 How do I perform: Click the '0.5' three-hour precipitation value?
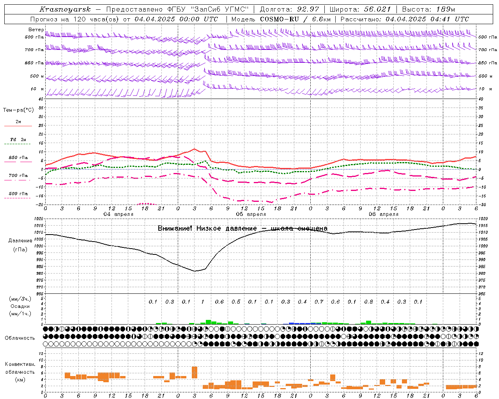click(x=236, y=302)
